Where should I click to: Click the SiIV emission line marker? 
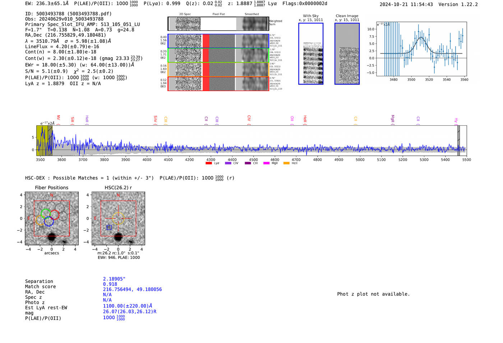pyautogui.click(x=155, y=119)
